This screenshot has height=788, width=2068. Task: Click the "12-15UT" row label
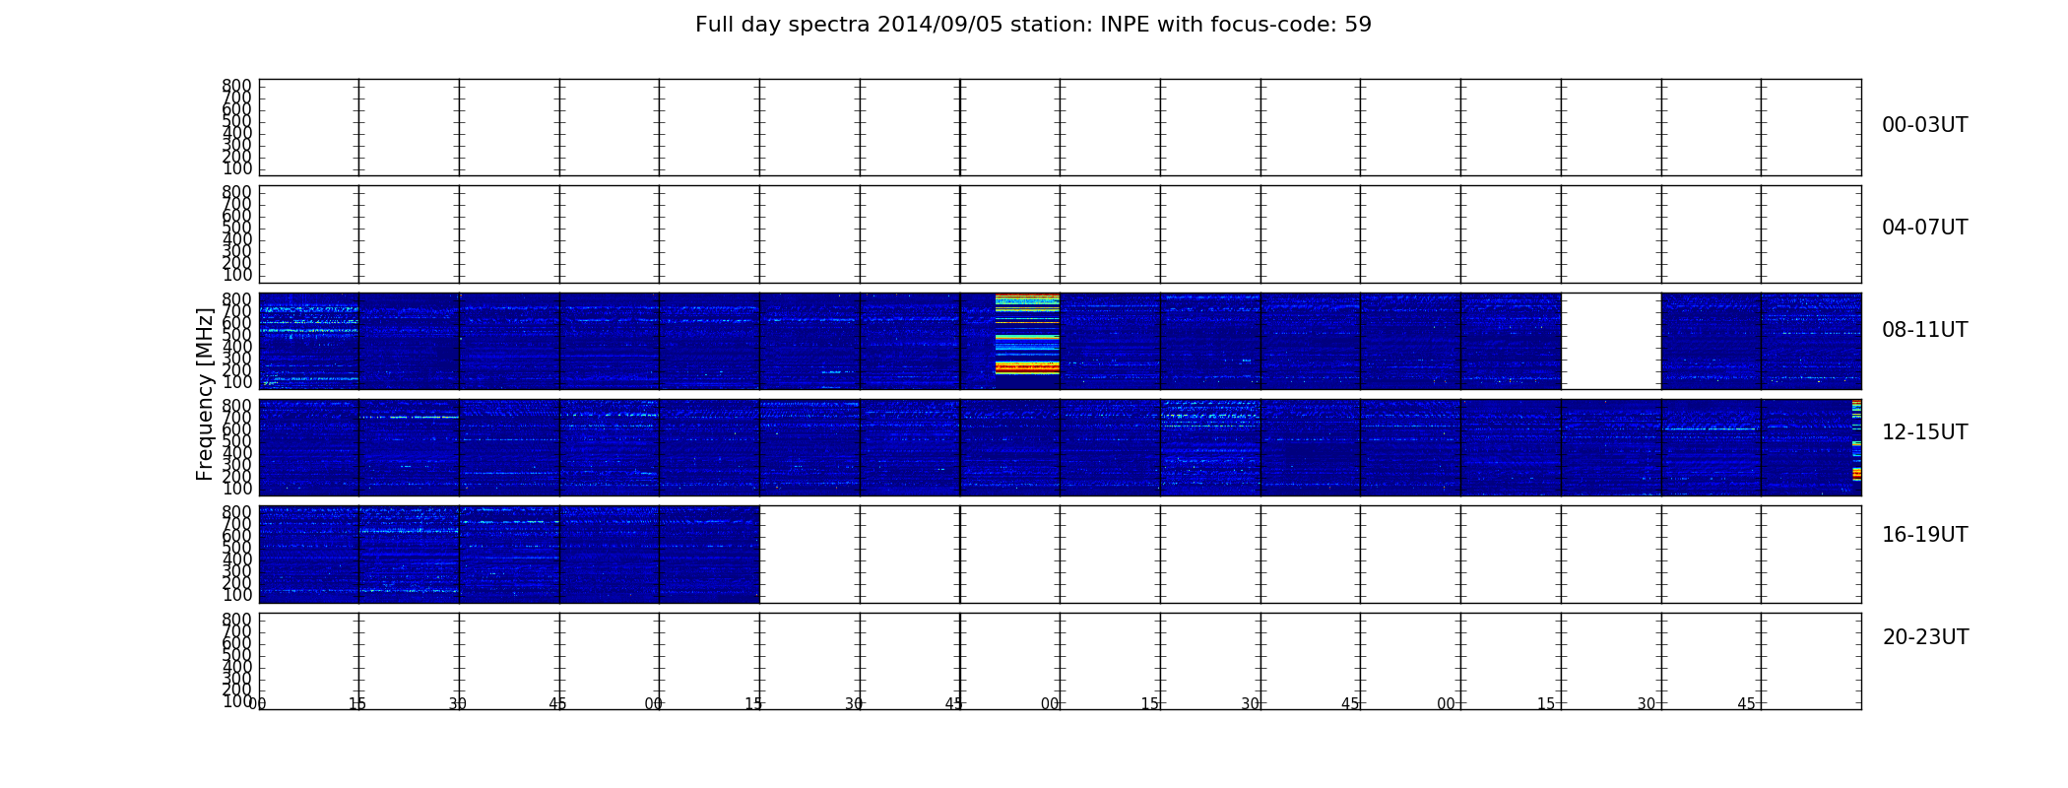click(1924, 432)
